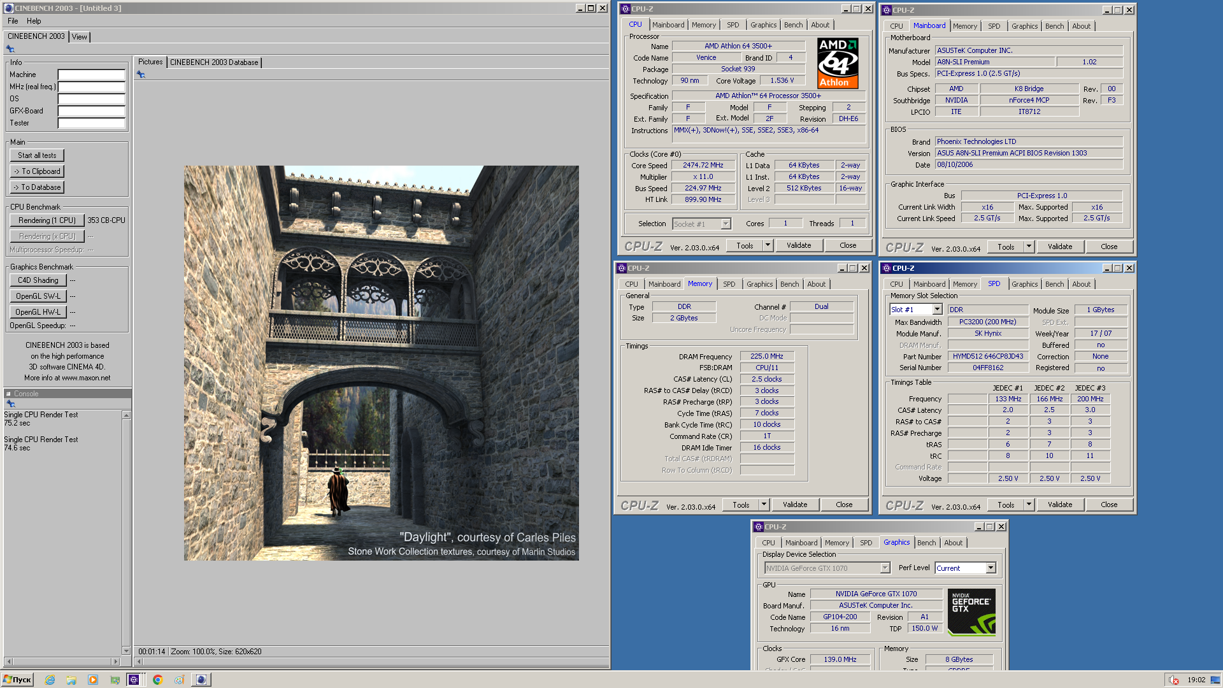Click the rendered Daylight picture
Screen dimensions: 1223x688
click(382, 363)
